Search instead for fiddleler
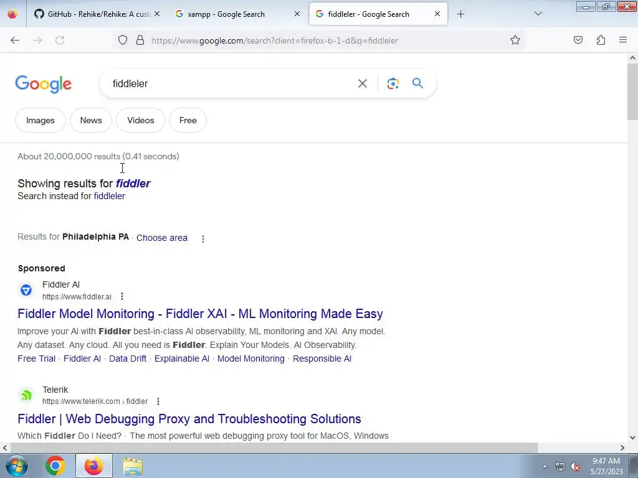The image size is (638, 478). [x=110, y=196]
